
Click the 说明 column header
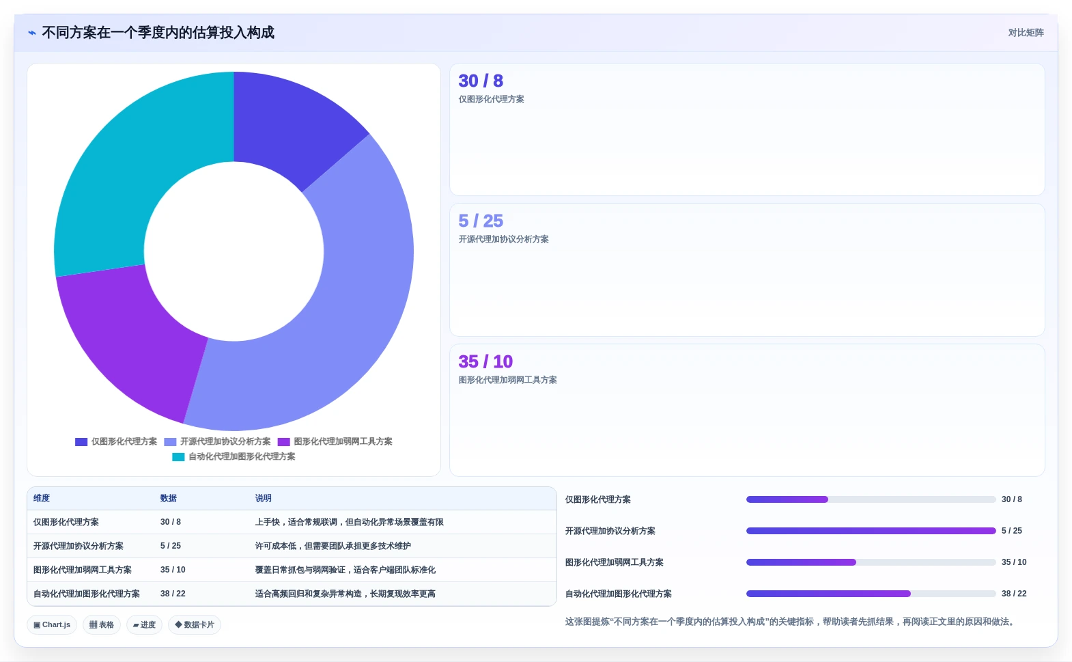coord(264,499)
